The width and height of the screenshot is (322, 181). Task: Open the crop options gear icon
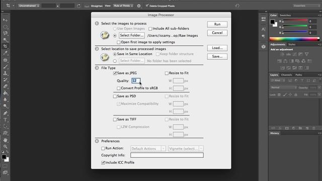tap(139, 6)
